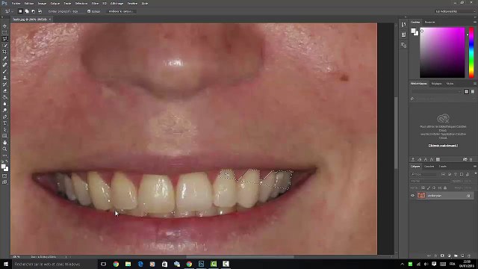Open the layer filter type dropdown
Viewport: 478px width, 269px height.
[423, 174]
